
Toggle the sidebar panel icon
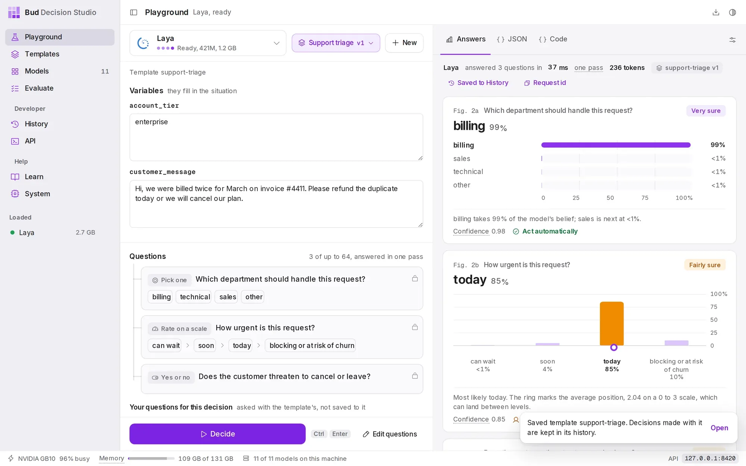[x=134, y=12]
